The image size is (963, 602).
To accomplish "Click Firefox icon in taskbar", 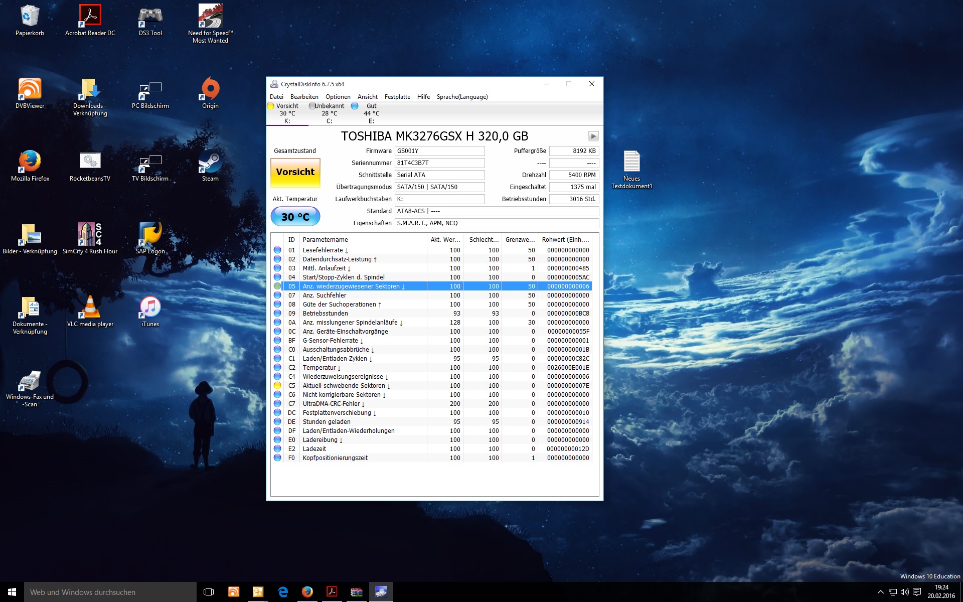I will pyautogui.click(x=307, y=592).
